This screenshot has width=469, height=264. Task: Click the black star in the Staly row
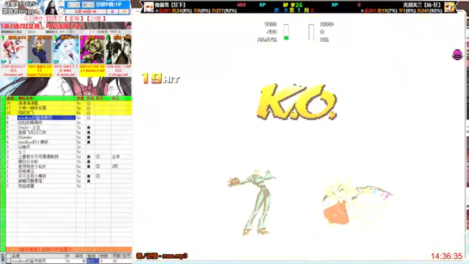coord(89,127)
